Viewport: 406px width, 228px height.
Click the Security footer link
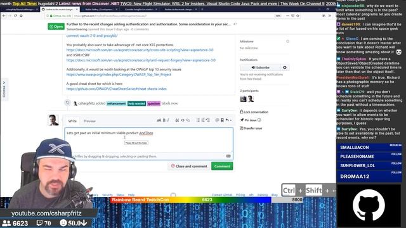tap(107, 194)
